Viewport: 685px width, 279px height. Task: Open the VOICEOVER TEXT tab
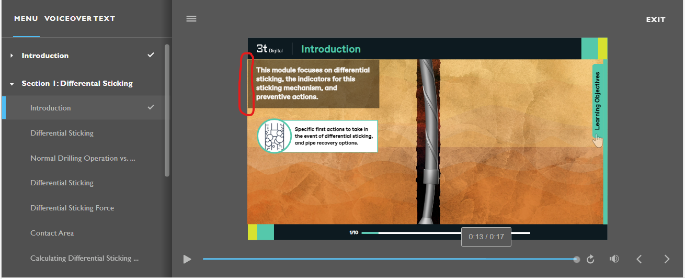(x=79, y=19)
